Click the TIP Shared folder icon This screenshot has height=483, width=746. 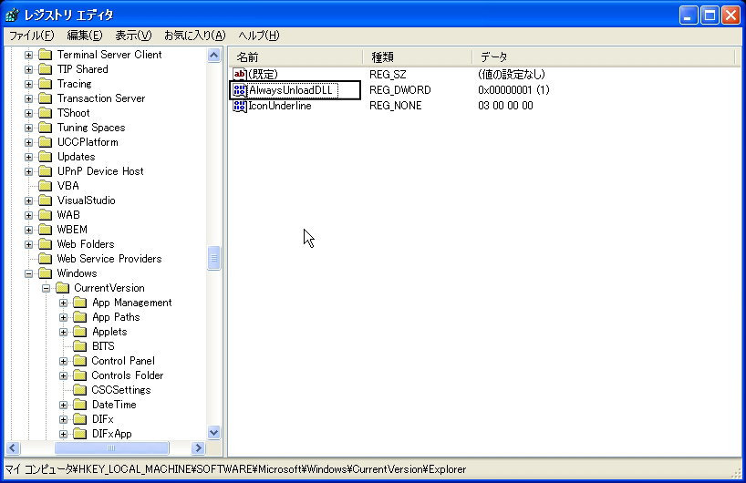[46, 69]
